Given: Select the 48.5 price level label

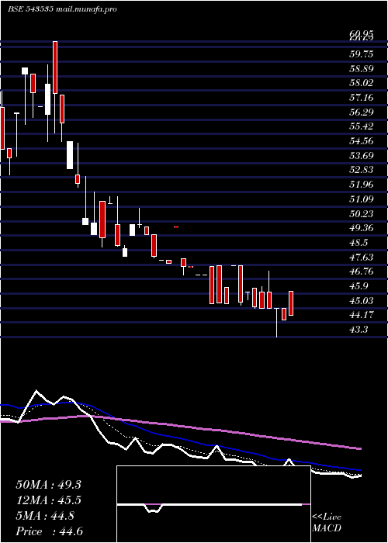Looking at the screenshot, I should coord(359,243).
